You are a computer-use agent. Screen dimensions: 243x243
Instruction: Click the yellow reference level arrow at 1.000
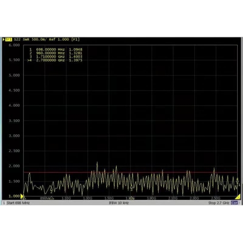[22, 196]
